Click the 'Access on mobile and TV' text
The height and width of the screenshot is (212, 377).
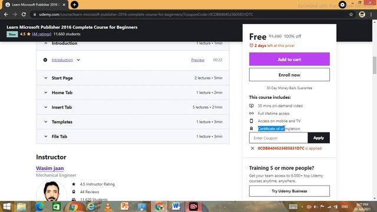coord(279,121)
